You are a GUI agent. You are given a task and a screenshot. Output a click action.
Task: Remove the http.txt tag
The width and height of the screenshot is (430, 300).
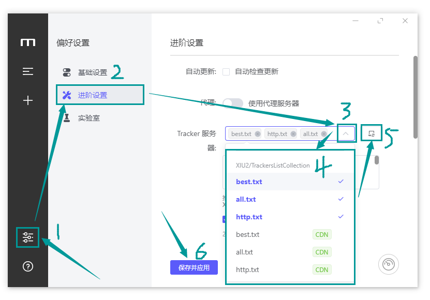click(x=293, y=134)
